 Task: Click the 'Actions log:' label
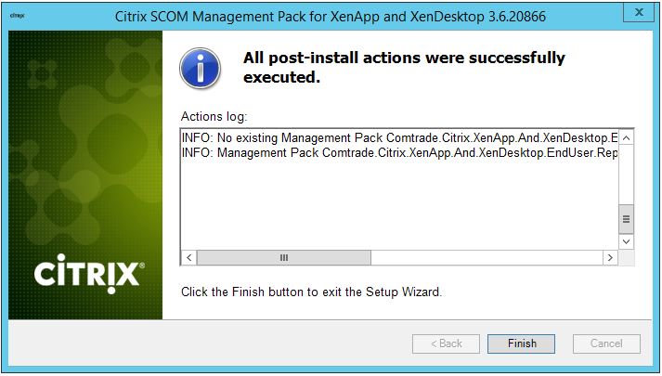[x=214, y=116]
